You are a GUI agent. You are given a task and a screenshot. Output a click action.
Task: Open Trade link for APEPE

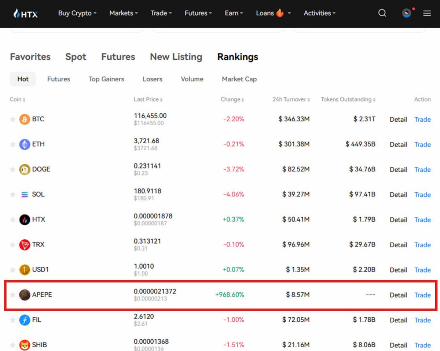[x=422, y=295]
